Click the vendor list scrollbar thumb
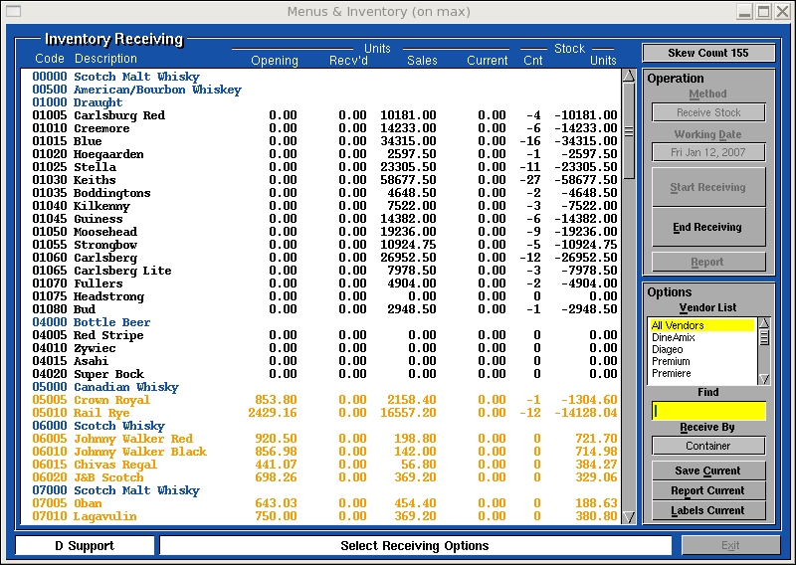This screenshot has width=796, height=565. pos(764,337)
